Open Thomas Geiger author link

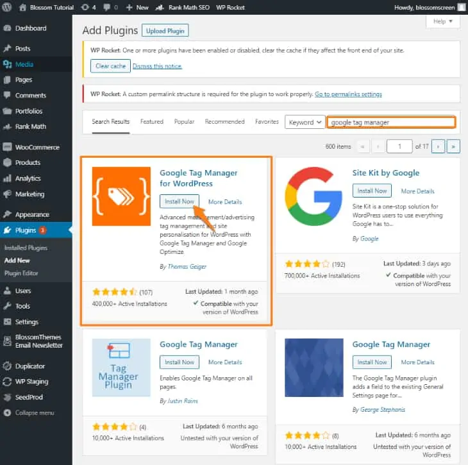click(187, 267)
